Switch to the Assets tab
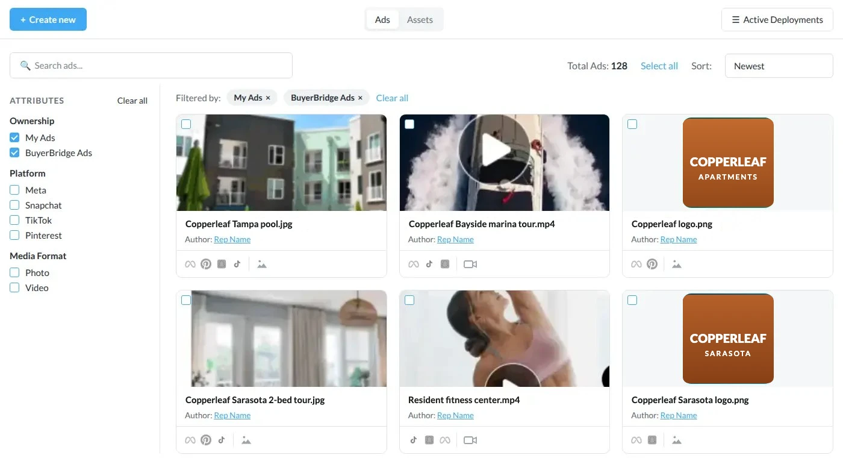Image resolution: width=843 pixels, height=458 pixels. 420,19
